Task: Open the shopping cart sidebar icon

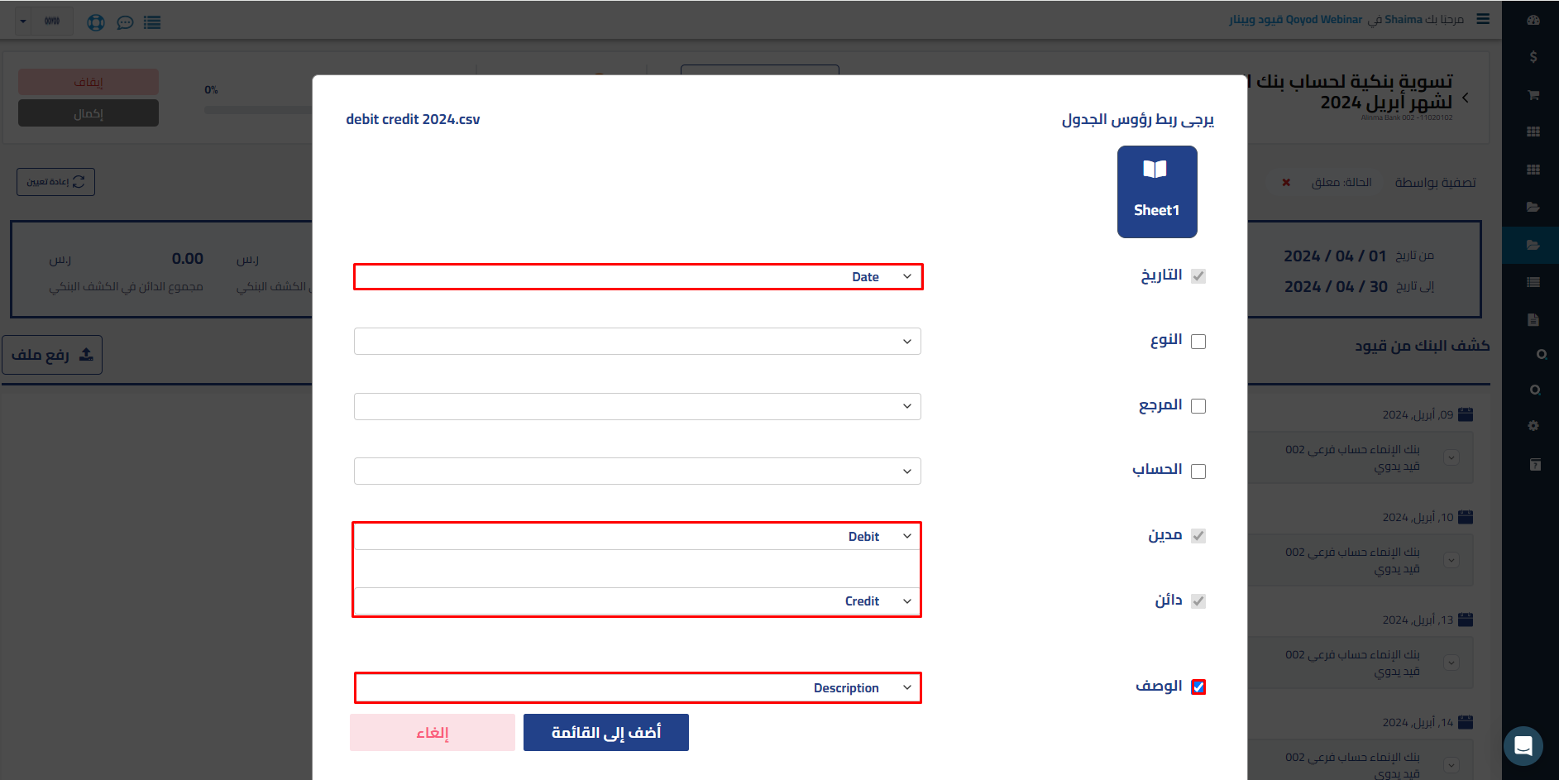Action: click(1533, 95)
